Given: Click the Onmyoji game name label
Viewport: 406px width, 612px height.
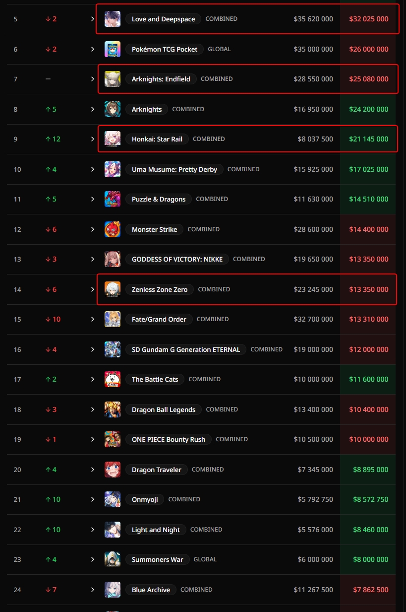Looking at the screenshot, I should [x=145, y=499].
